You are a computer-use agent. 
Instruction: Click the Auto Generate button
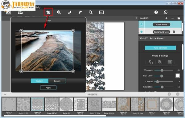(x=160, y=48)
